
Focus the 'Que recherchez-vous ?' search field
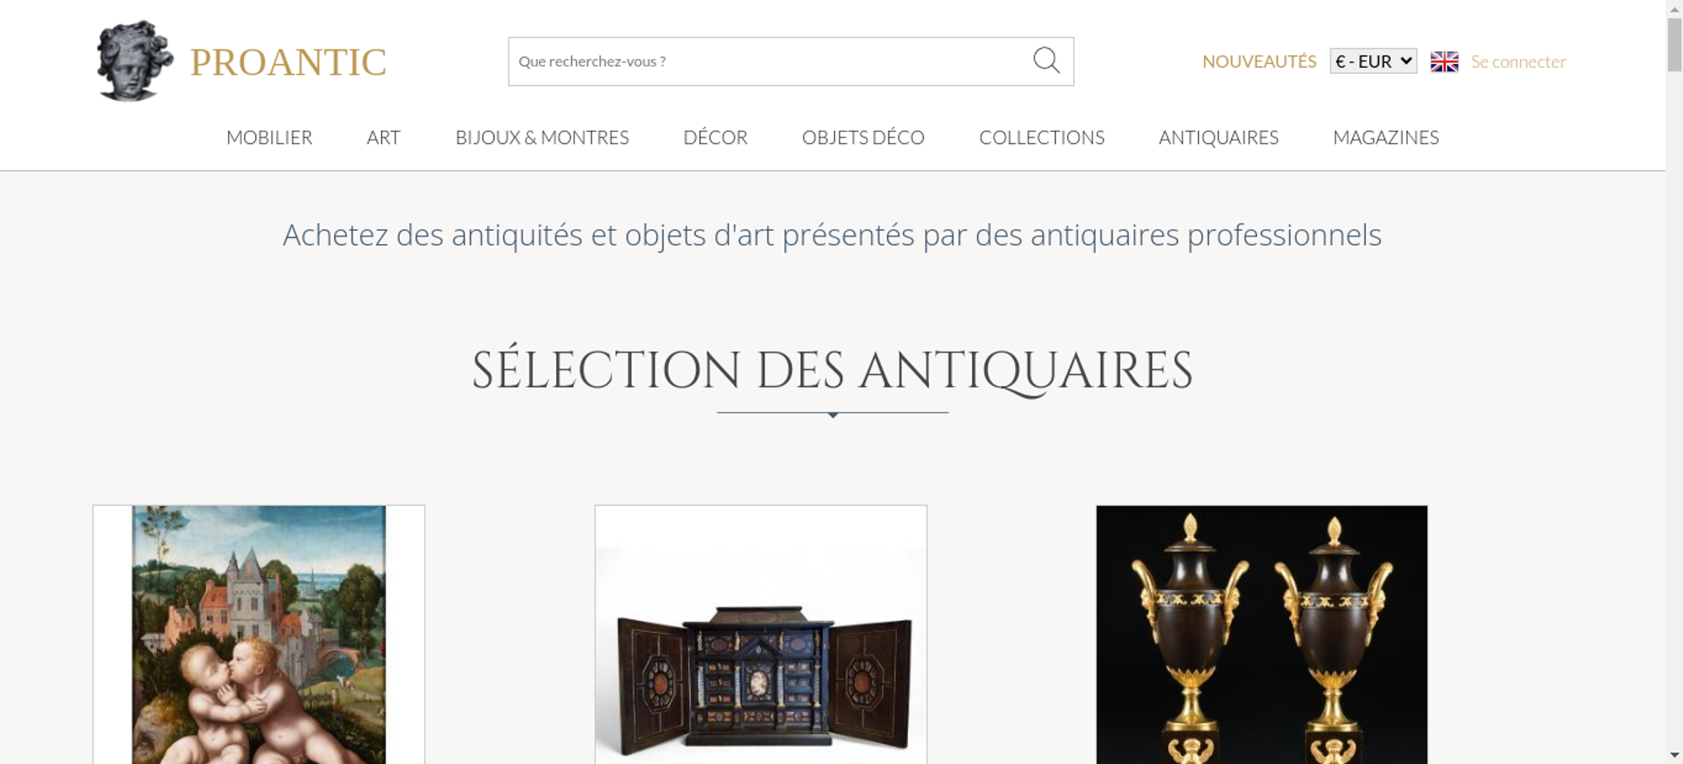(x=770, y=61)
